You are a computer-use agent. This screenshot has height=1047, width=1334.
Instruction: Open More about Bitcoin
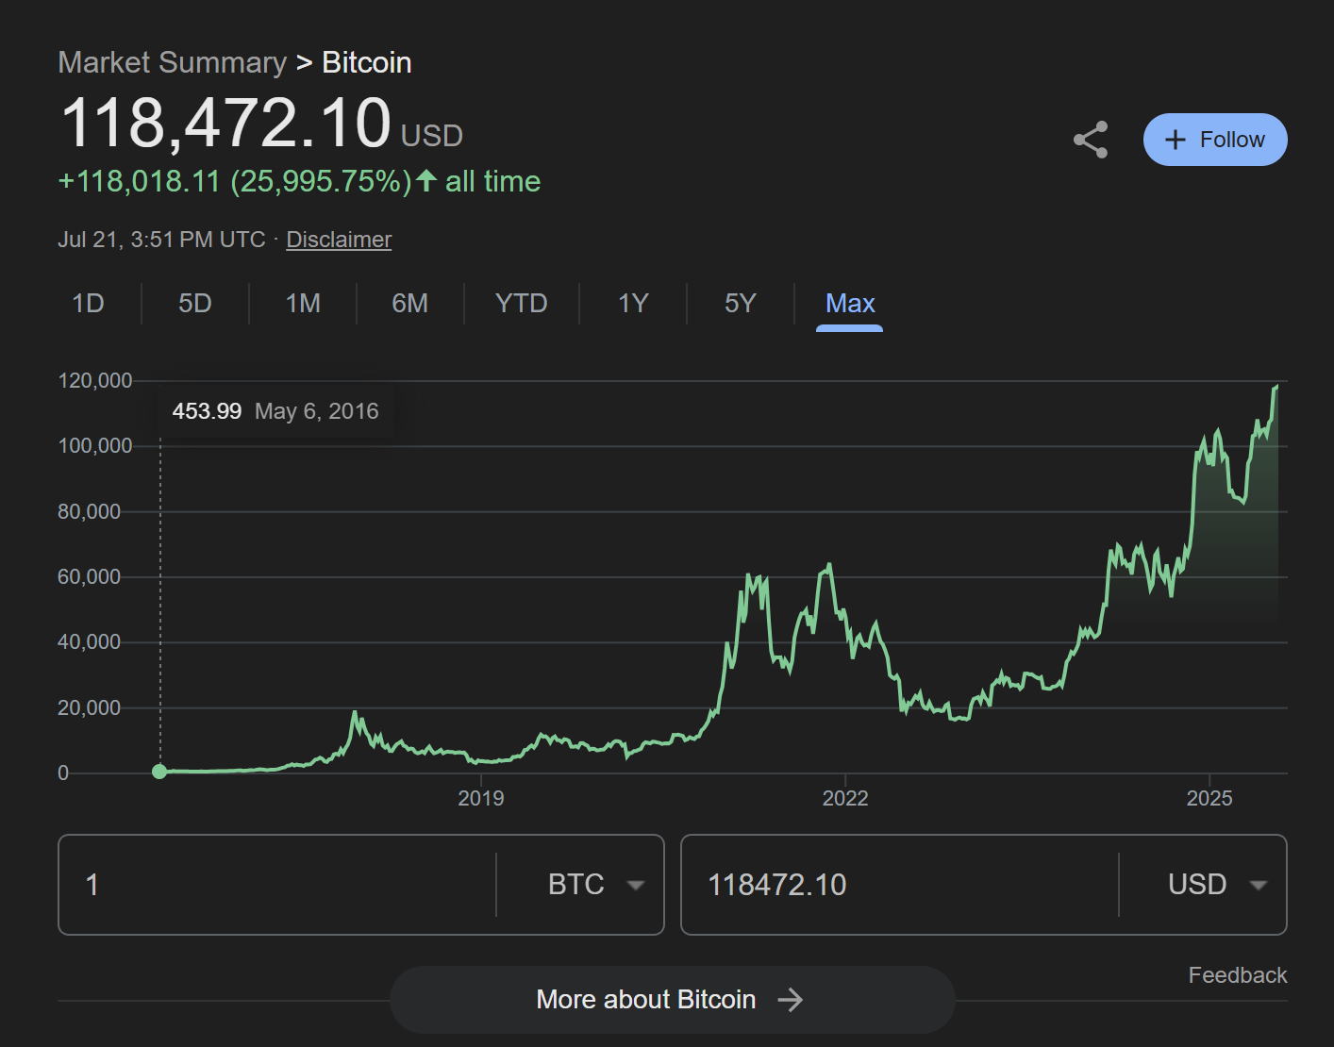(x=646, y=1000)
